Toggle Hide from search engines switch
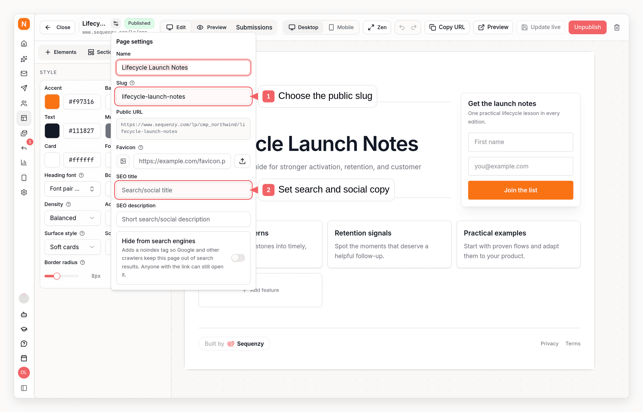 point(238,258)
